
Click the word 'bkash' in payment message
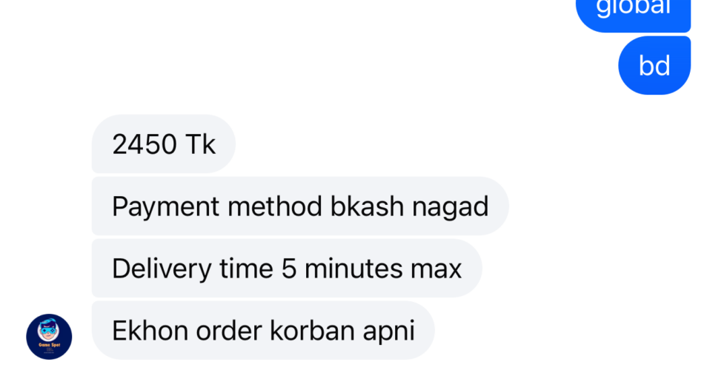coord(368,206)
